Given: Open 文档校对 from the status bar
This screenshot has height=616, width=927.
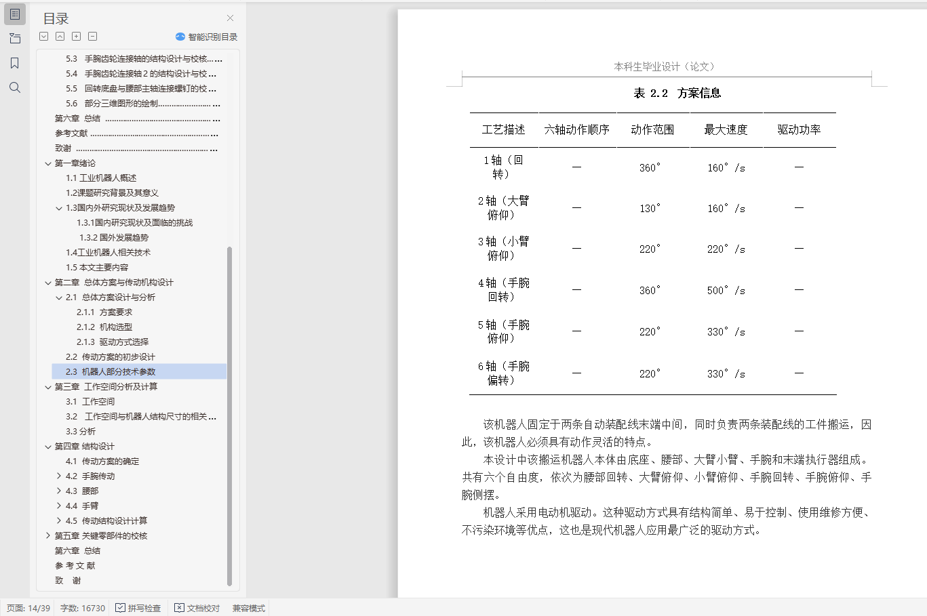Looking at the screenshot, I should pos(197,608).
